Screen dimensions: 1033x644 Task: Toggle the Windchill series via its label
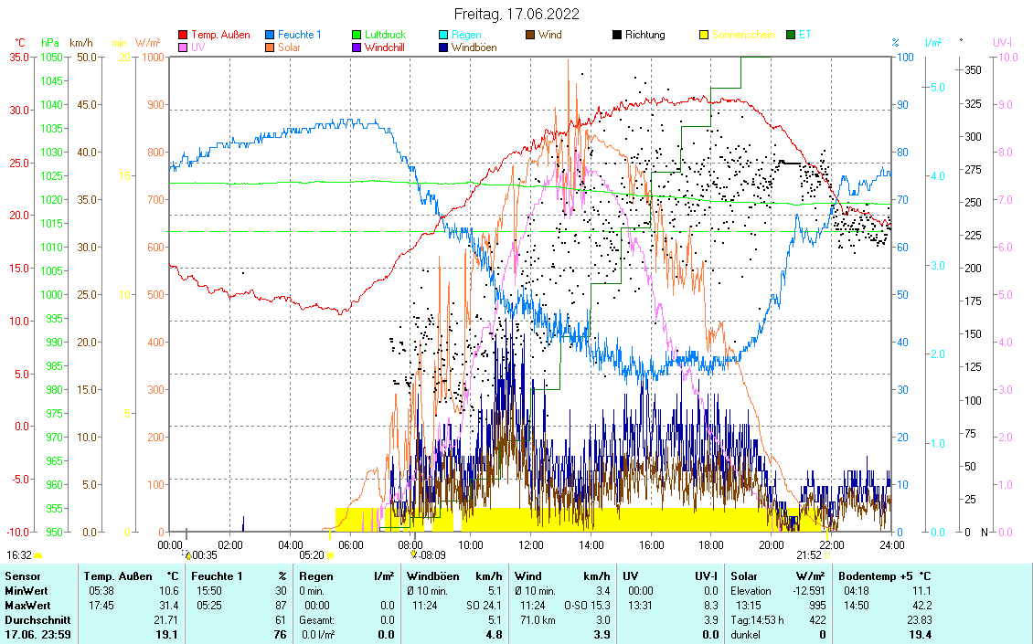385,47
